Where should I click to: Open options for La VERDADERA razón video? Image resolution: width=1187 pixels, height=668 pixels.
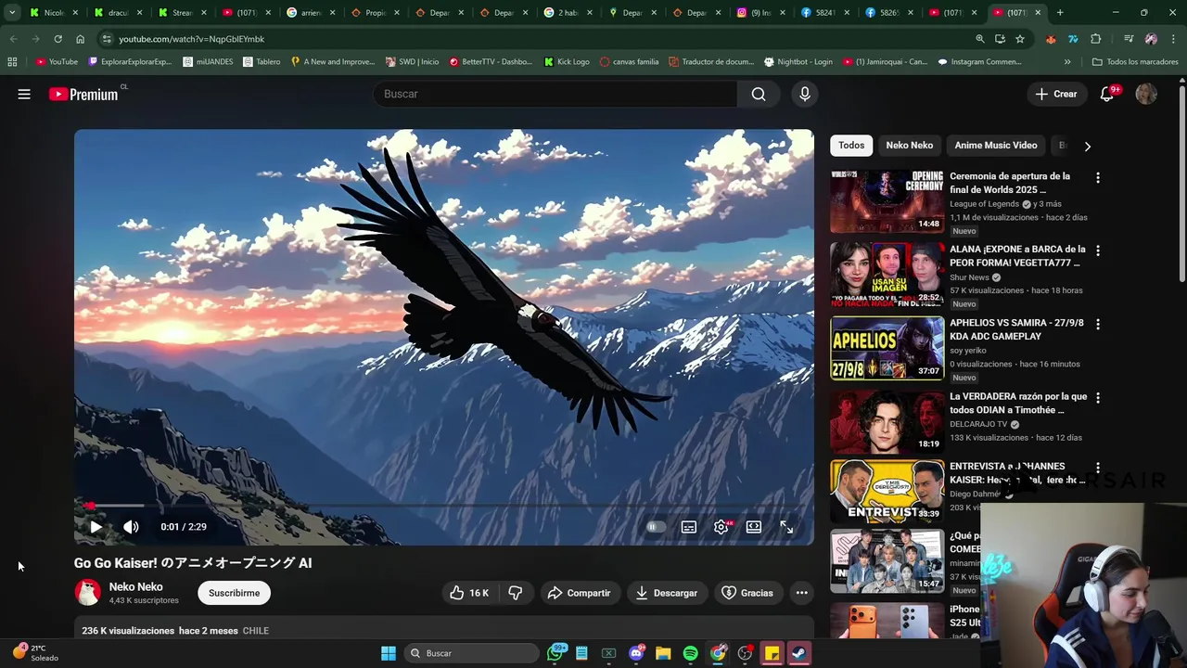[1098, 397]
